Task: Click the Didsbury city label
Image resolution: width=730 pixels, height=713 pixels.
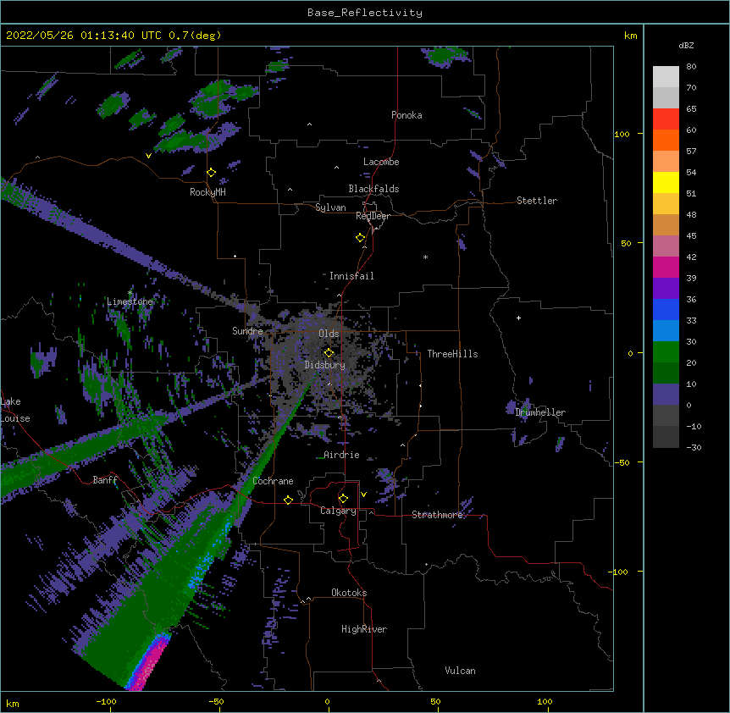Action: [x=324, y=365]
